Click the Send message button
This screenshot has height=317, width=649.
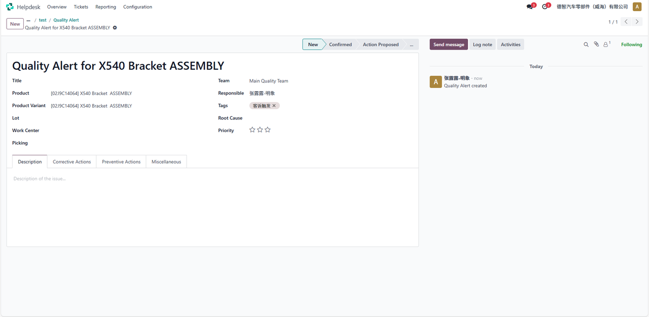click(x=448, y=44)
